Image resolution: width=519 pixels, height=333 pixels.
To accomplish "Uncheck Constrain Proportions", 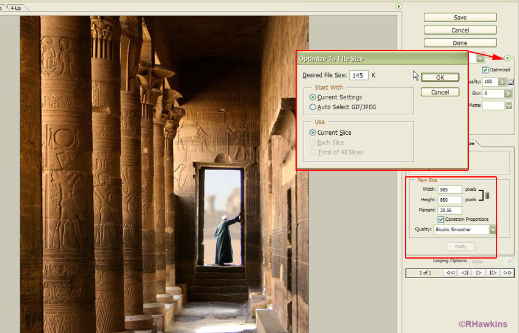I will click(x=441, y=220).
